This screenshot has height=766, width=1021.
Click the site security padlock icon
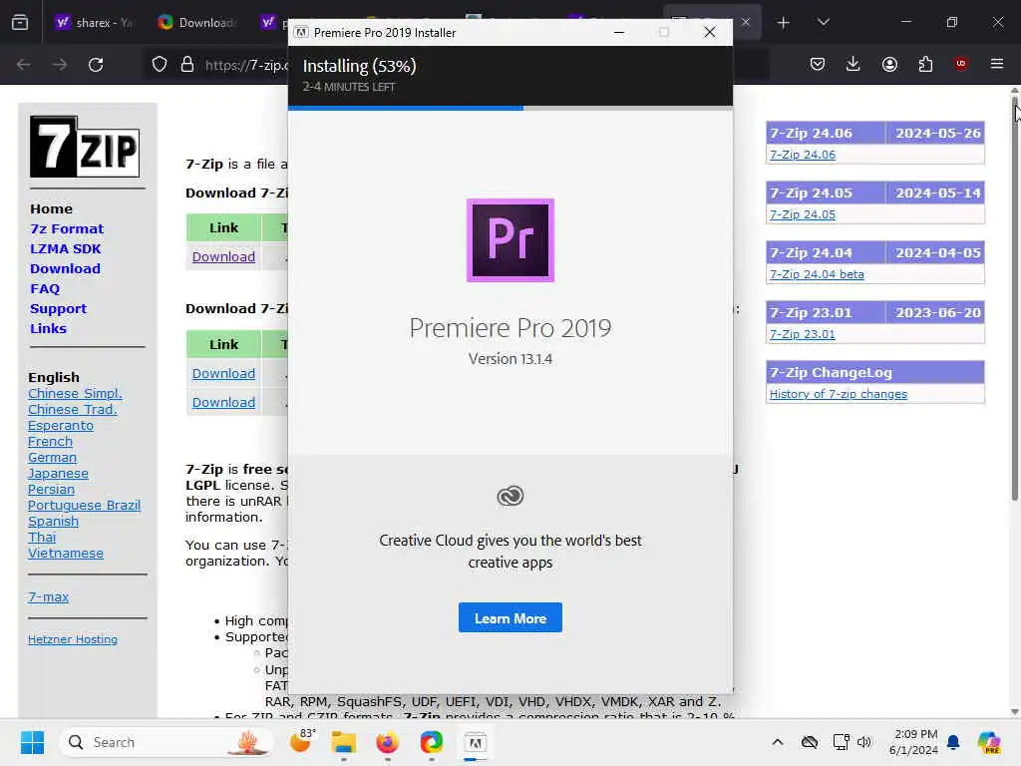click(x=187, y=65)
